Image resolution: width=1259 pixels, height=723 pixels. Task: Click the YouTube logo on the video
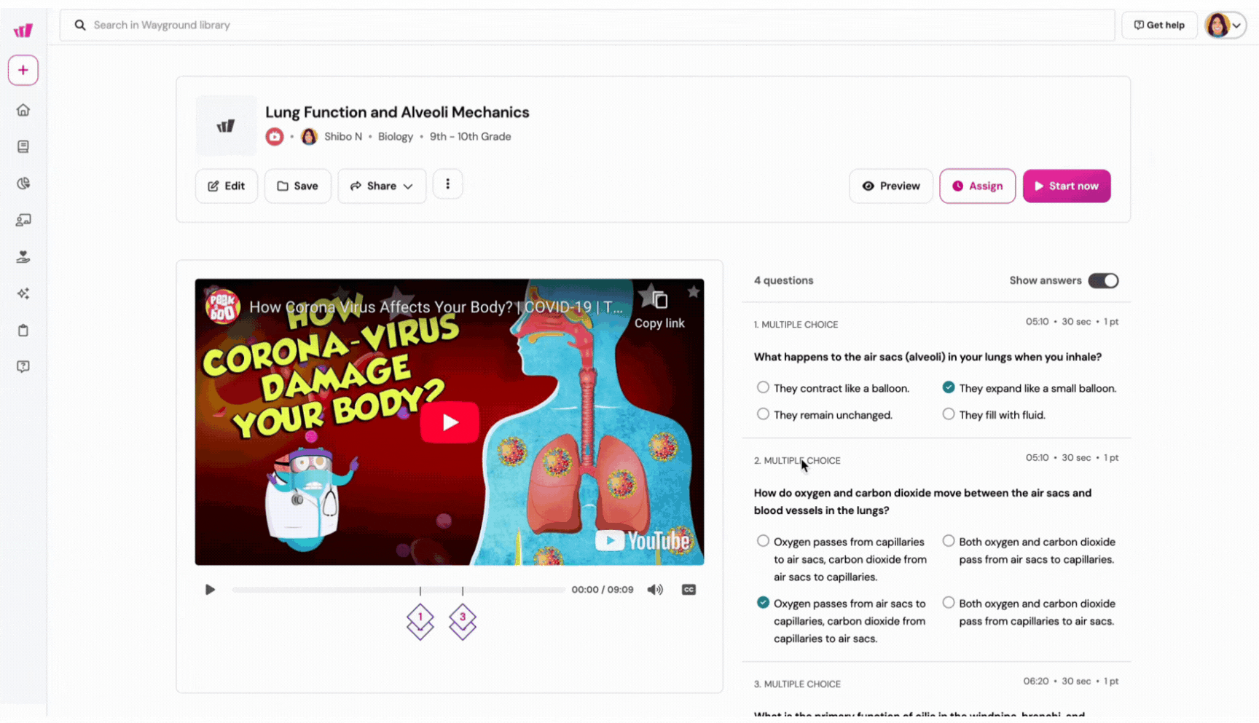pos(643,540)
